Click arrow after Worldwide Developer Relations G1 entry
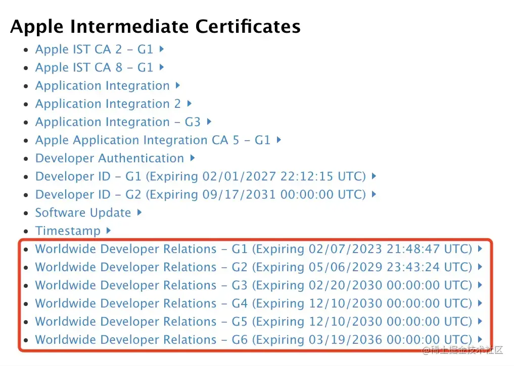The height and width of the screenshot is (366, 514). point(480,249)
